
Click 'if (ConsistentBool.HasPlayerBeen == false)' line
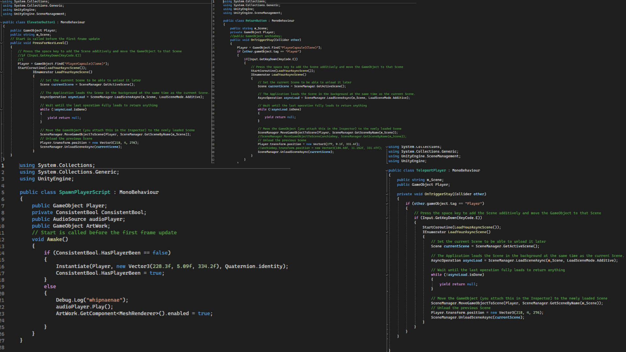pos(107,253)
